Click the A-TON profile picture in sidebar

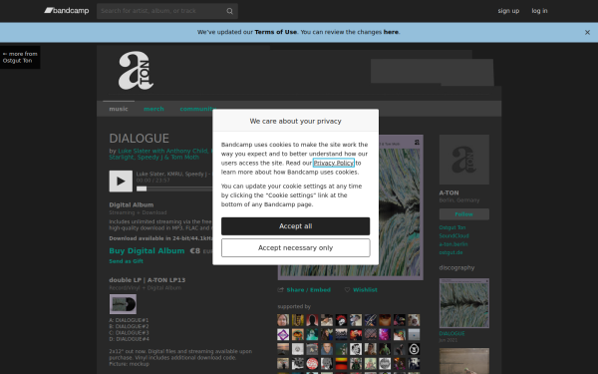464,160
